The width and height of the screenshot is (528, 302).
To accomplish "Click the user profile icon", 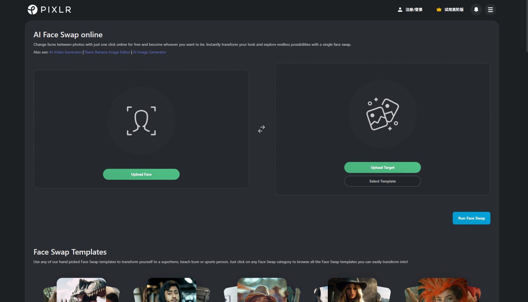I will pyautogui.click(x=400, y=10).
